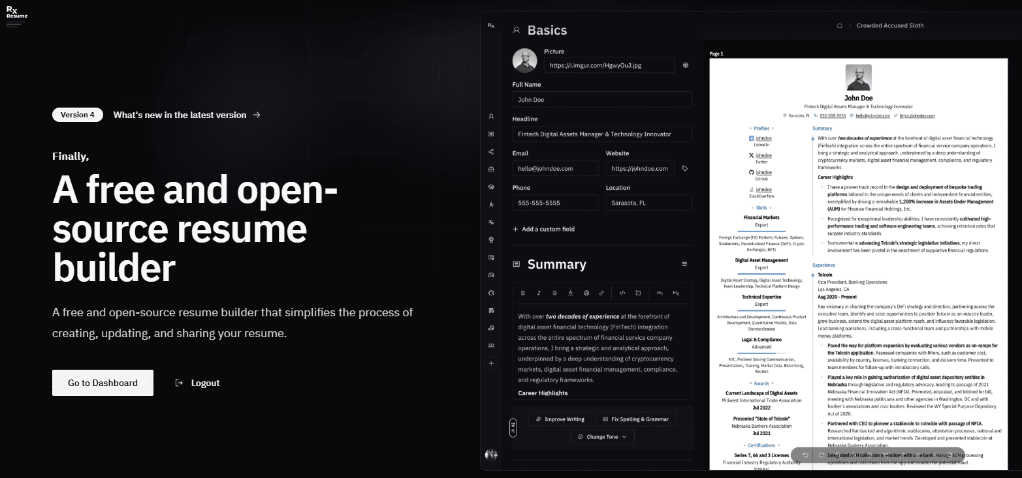The image size is (1022, 478).
Task: Select the Basics section icon in sidebar
Action: point(490,116)
